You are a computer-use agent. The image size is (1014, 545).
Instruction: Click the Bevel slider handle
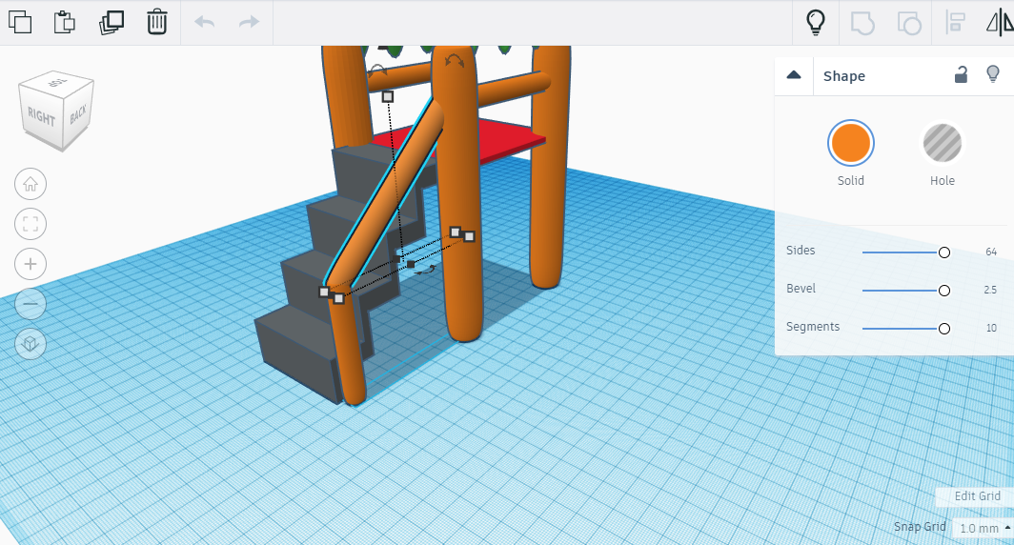click(x=944, y=291)
